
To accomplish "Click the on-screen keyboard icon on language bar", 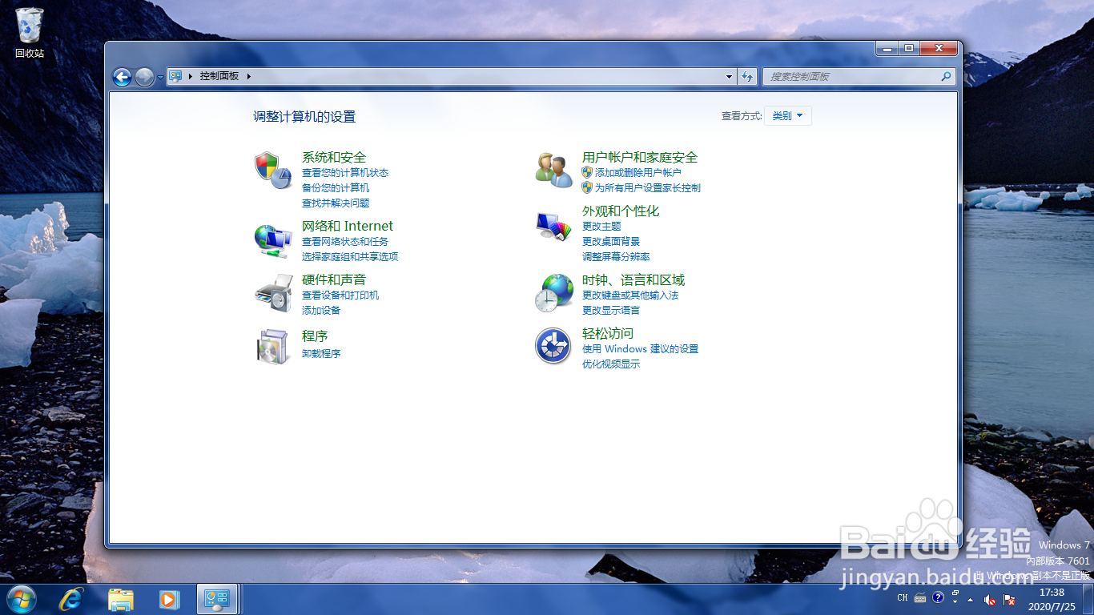I will click(x=920, y=597).
